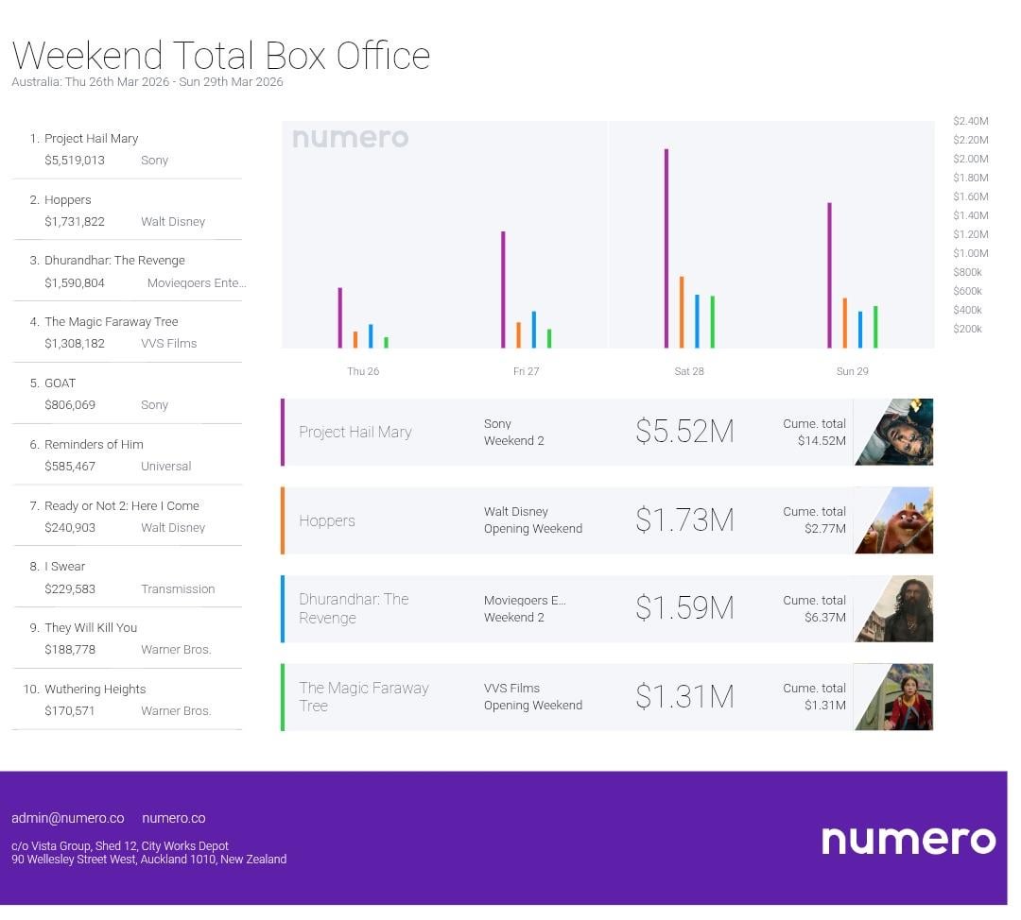Click GOAT entry in ranking list

pos(60,383)
